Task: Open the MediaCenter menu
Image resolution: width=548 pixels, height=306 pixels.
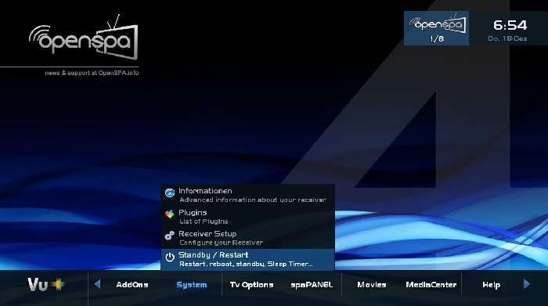Action: tap(431, 285)
